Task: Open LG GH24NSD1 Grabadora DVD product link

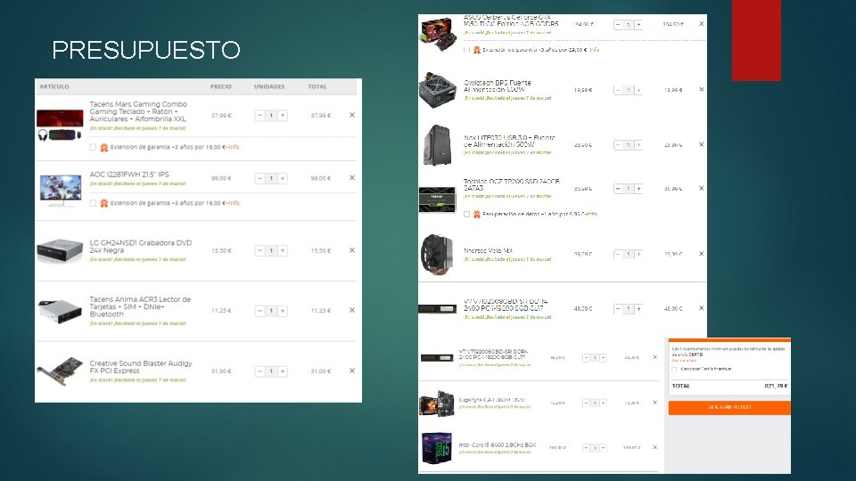Action: pyautogui.click(x=141, y=247)
